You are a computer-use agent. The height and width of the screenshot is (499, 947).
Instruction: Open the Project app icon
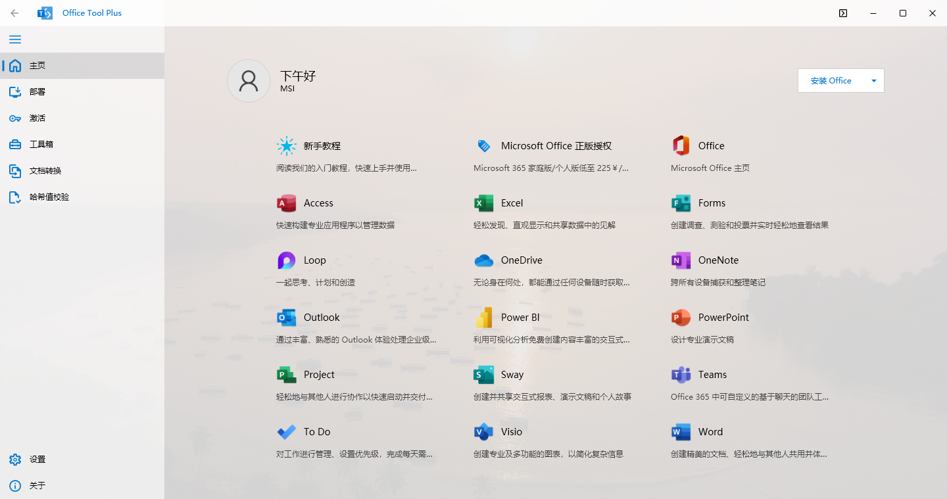click(x=287, y=375)
